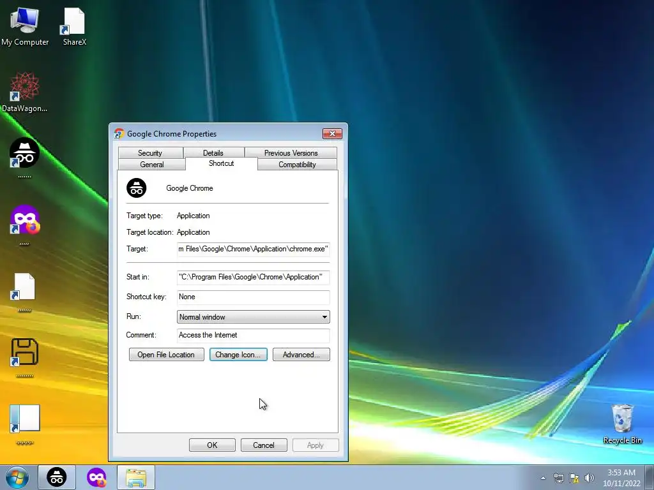Image resolution: width=654 pixels, height=490 pixels.
Task: Click the Chrome icon in dialog title bar
Action: [119, 133]
